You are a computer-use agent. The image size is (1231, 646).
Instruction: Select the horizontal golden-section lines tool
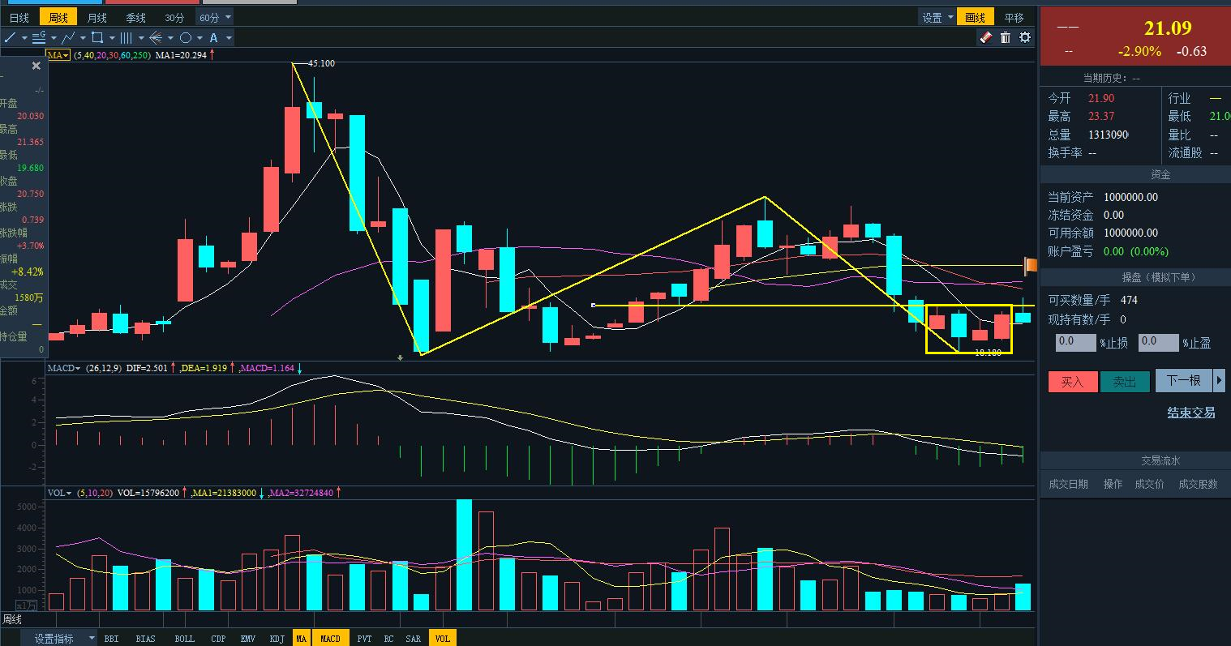coord(38,37)
